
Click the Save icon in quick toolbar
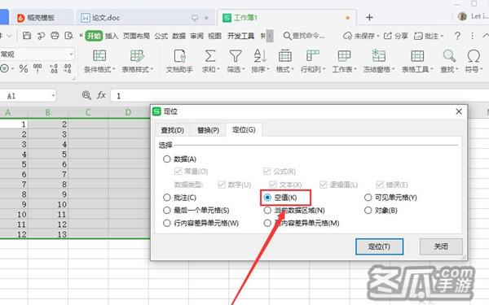tap(27, 36)
